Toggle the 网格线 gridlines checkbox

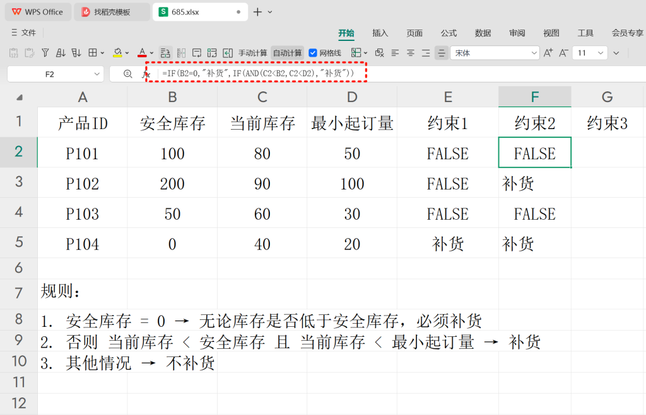[313, 53]
